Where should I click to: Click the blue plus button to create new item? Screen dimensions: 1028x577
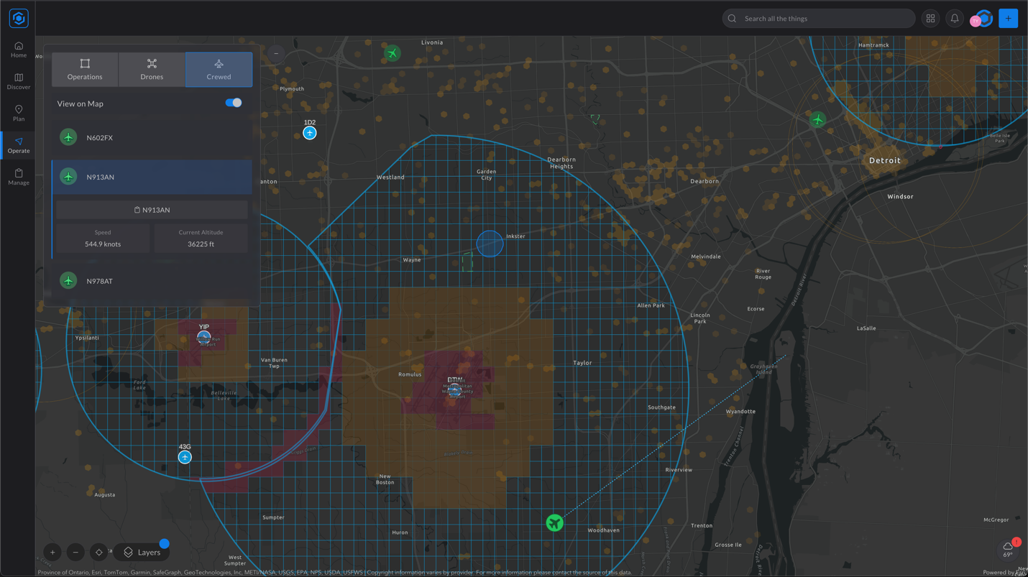coord(1008,18)
